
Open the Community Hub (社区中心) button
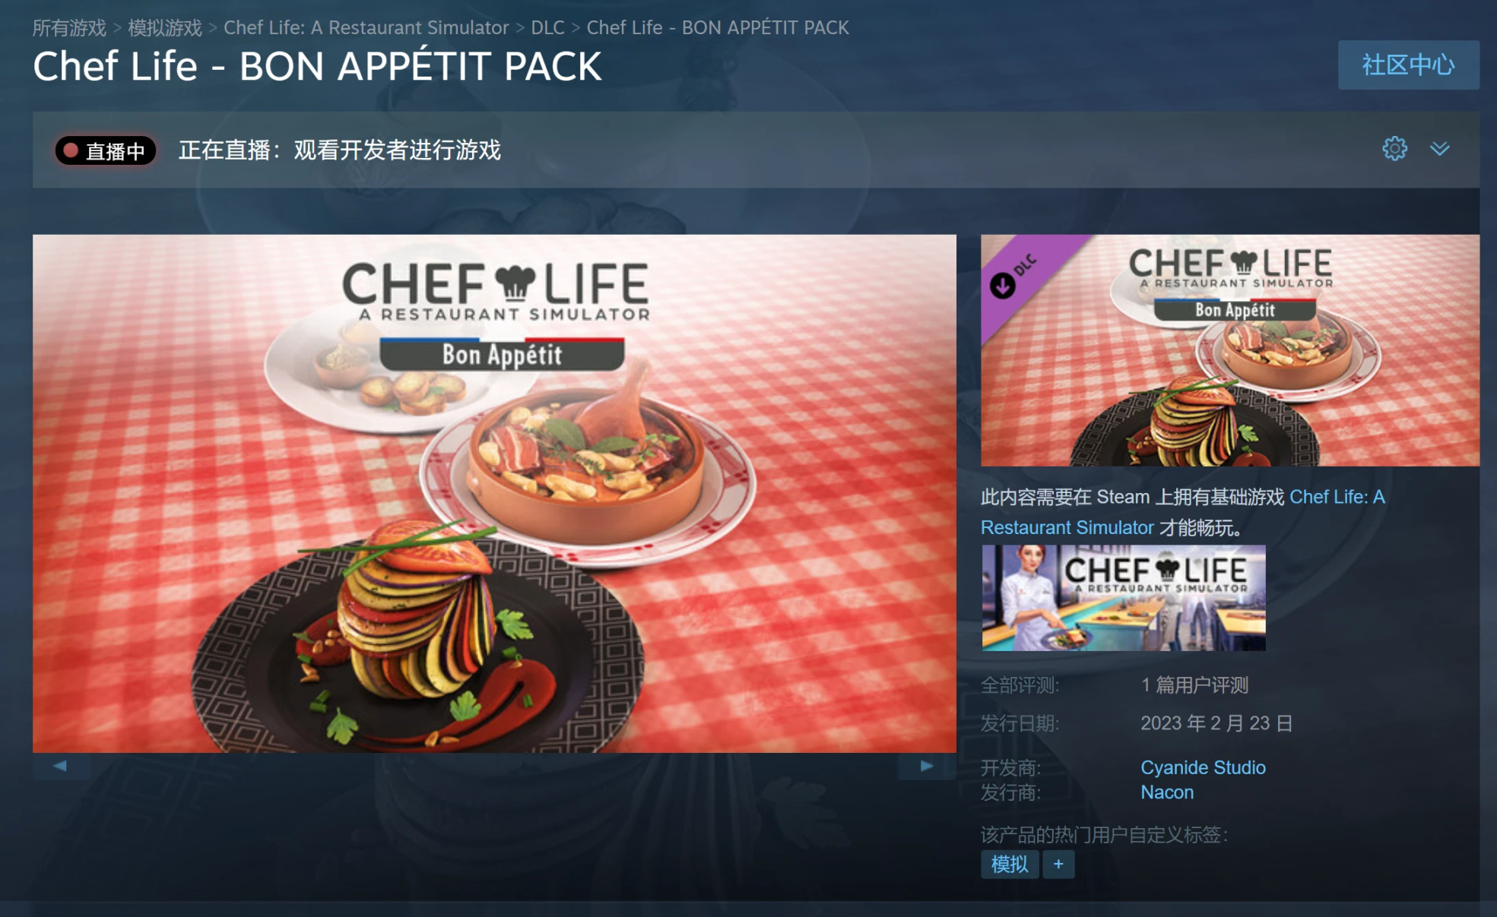[x=1408, y=65]
